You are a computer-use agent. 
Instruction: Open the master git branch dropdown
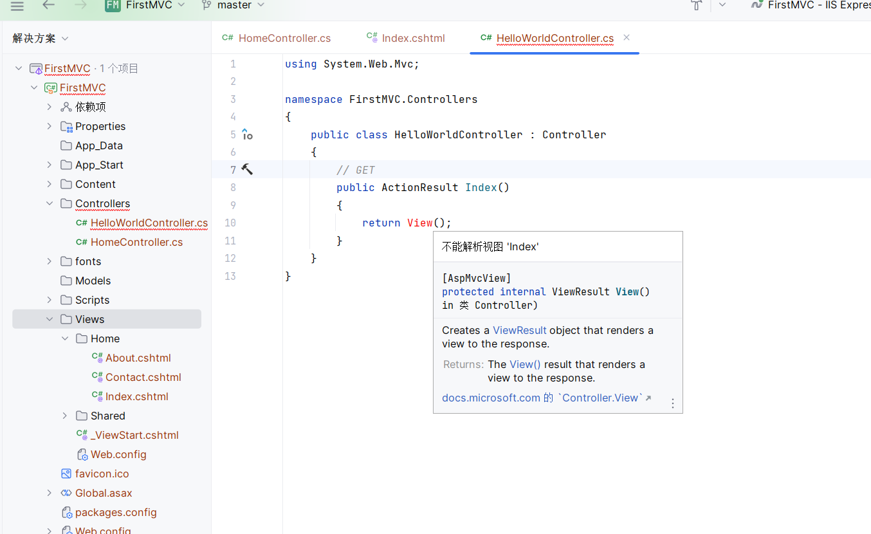tap(233, 5)
